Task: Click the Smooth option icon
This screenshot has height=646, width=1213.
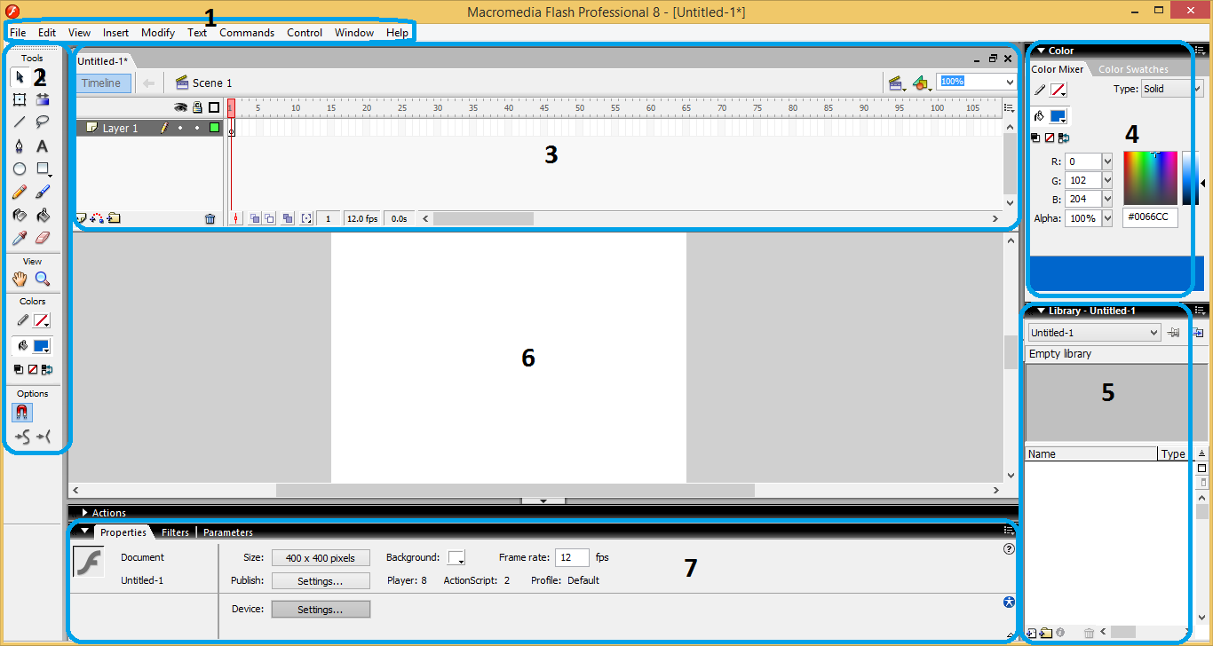Action: tap(22, 436)
